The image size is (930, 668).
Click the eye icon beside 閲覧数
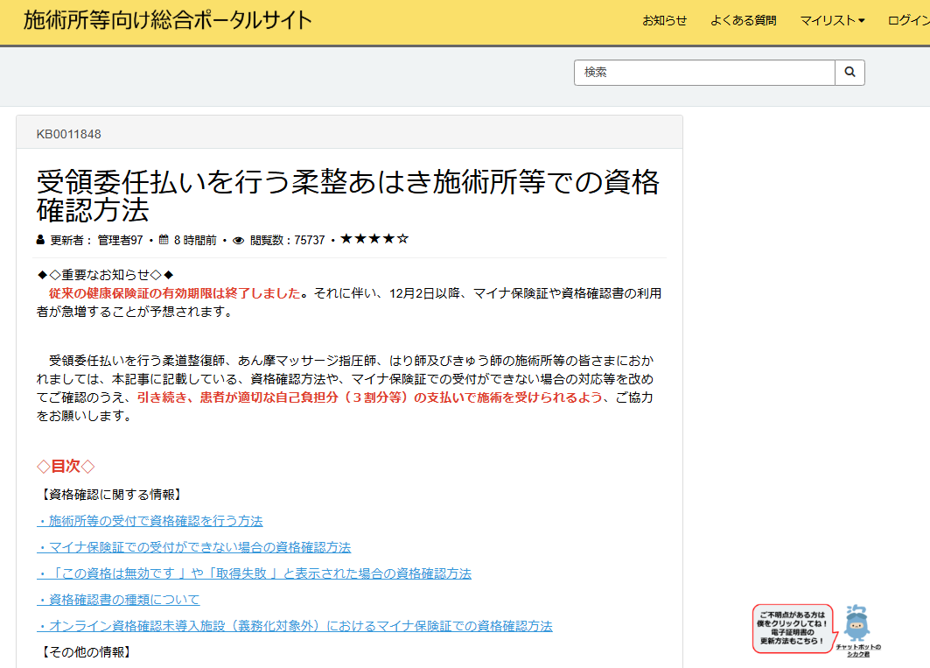238,240
